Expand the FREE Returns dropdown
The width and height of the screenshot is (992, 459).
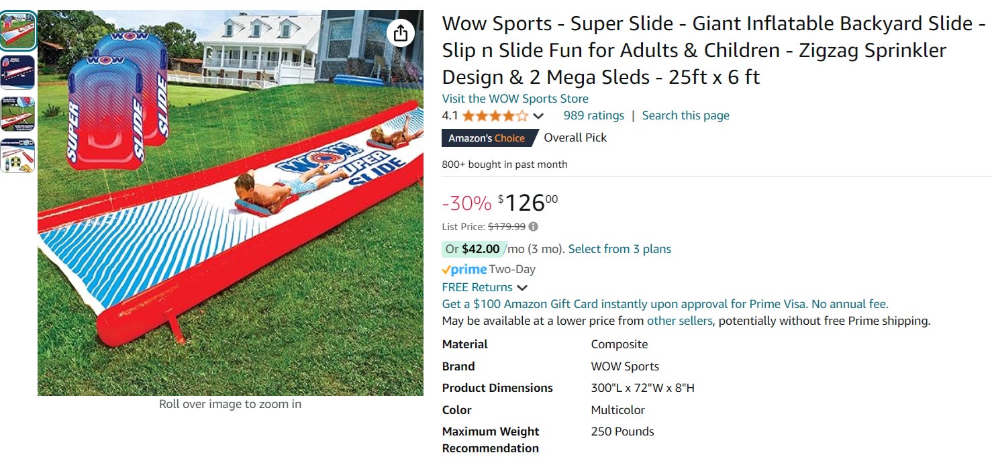(x=522, y=288)
